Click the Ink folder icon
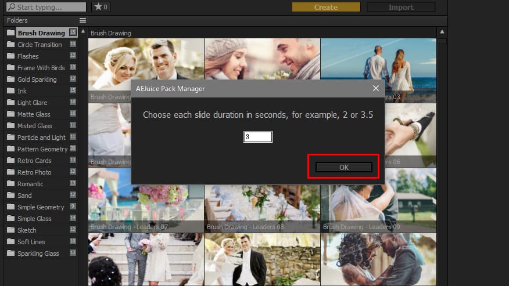Screen dimensions: 509x286 click(x=10, y=90)
